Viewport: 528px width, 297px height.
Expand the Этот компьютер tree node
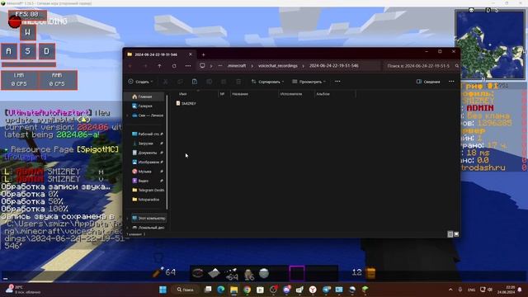[x=128, y=218]
